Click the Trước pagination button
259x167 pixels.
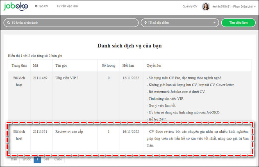click(27, 159)
